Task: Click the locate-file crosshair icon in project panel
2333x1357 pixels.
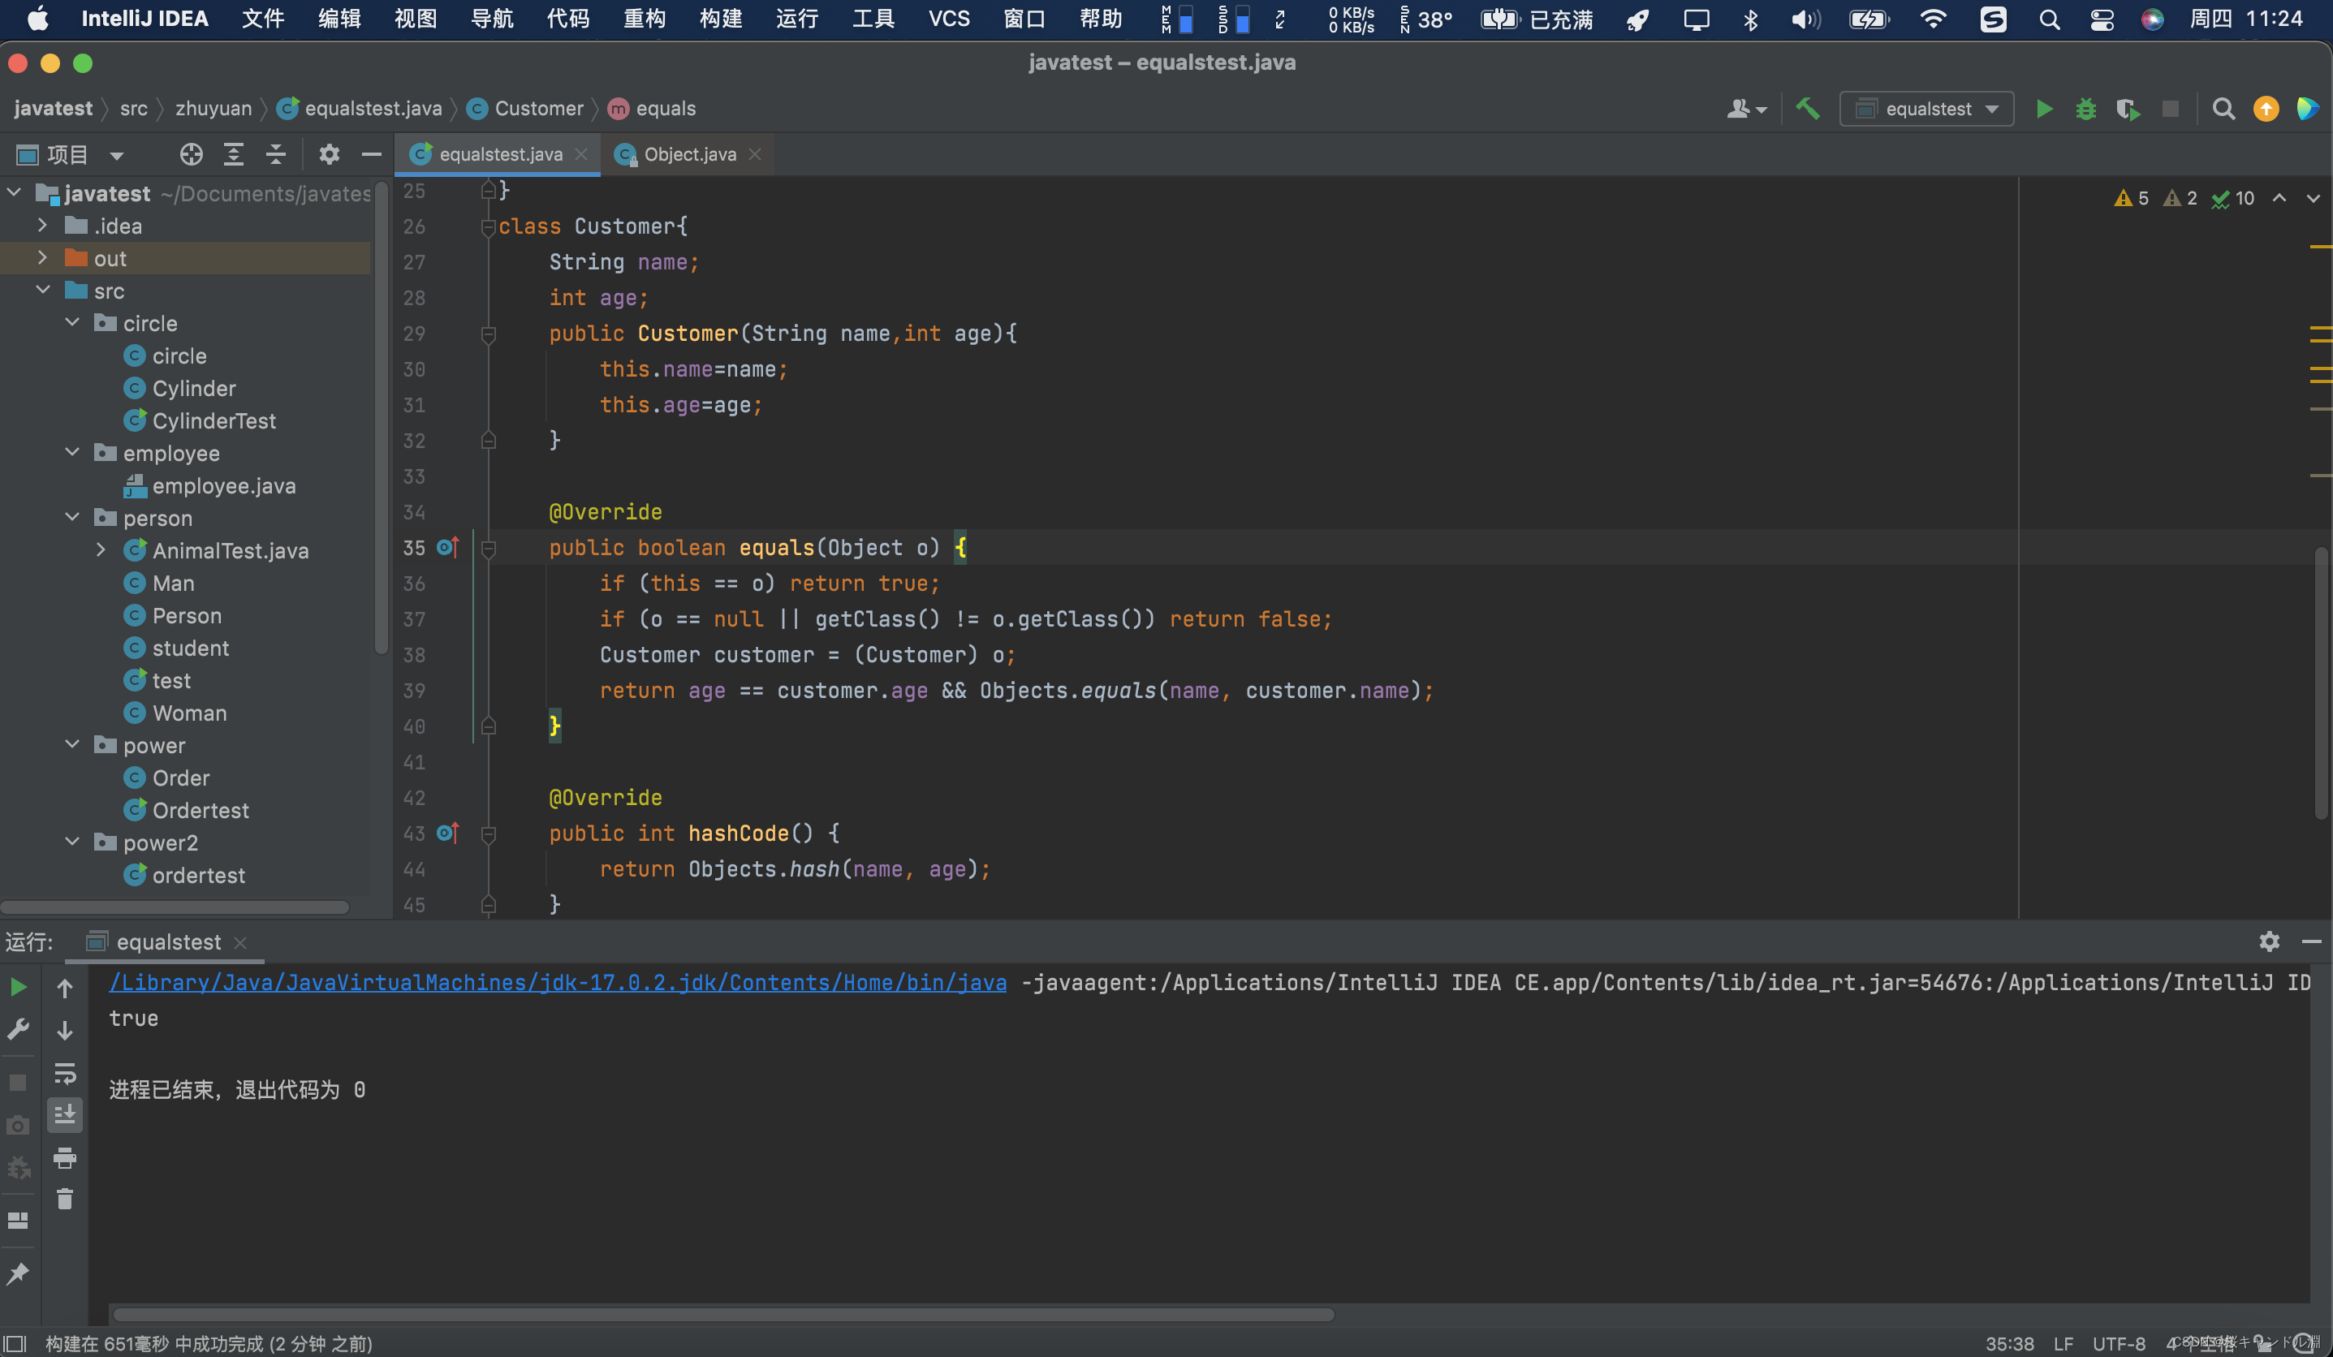Action: click(x=191, y=154)
